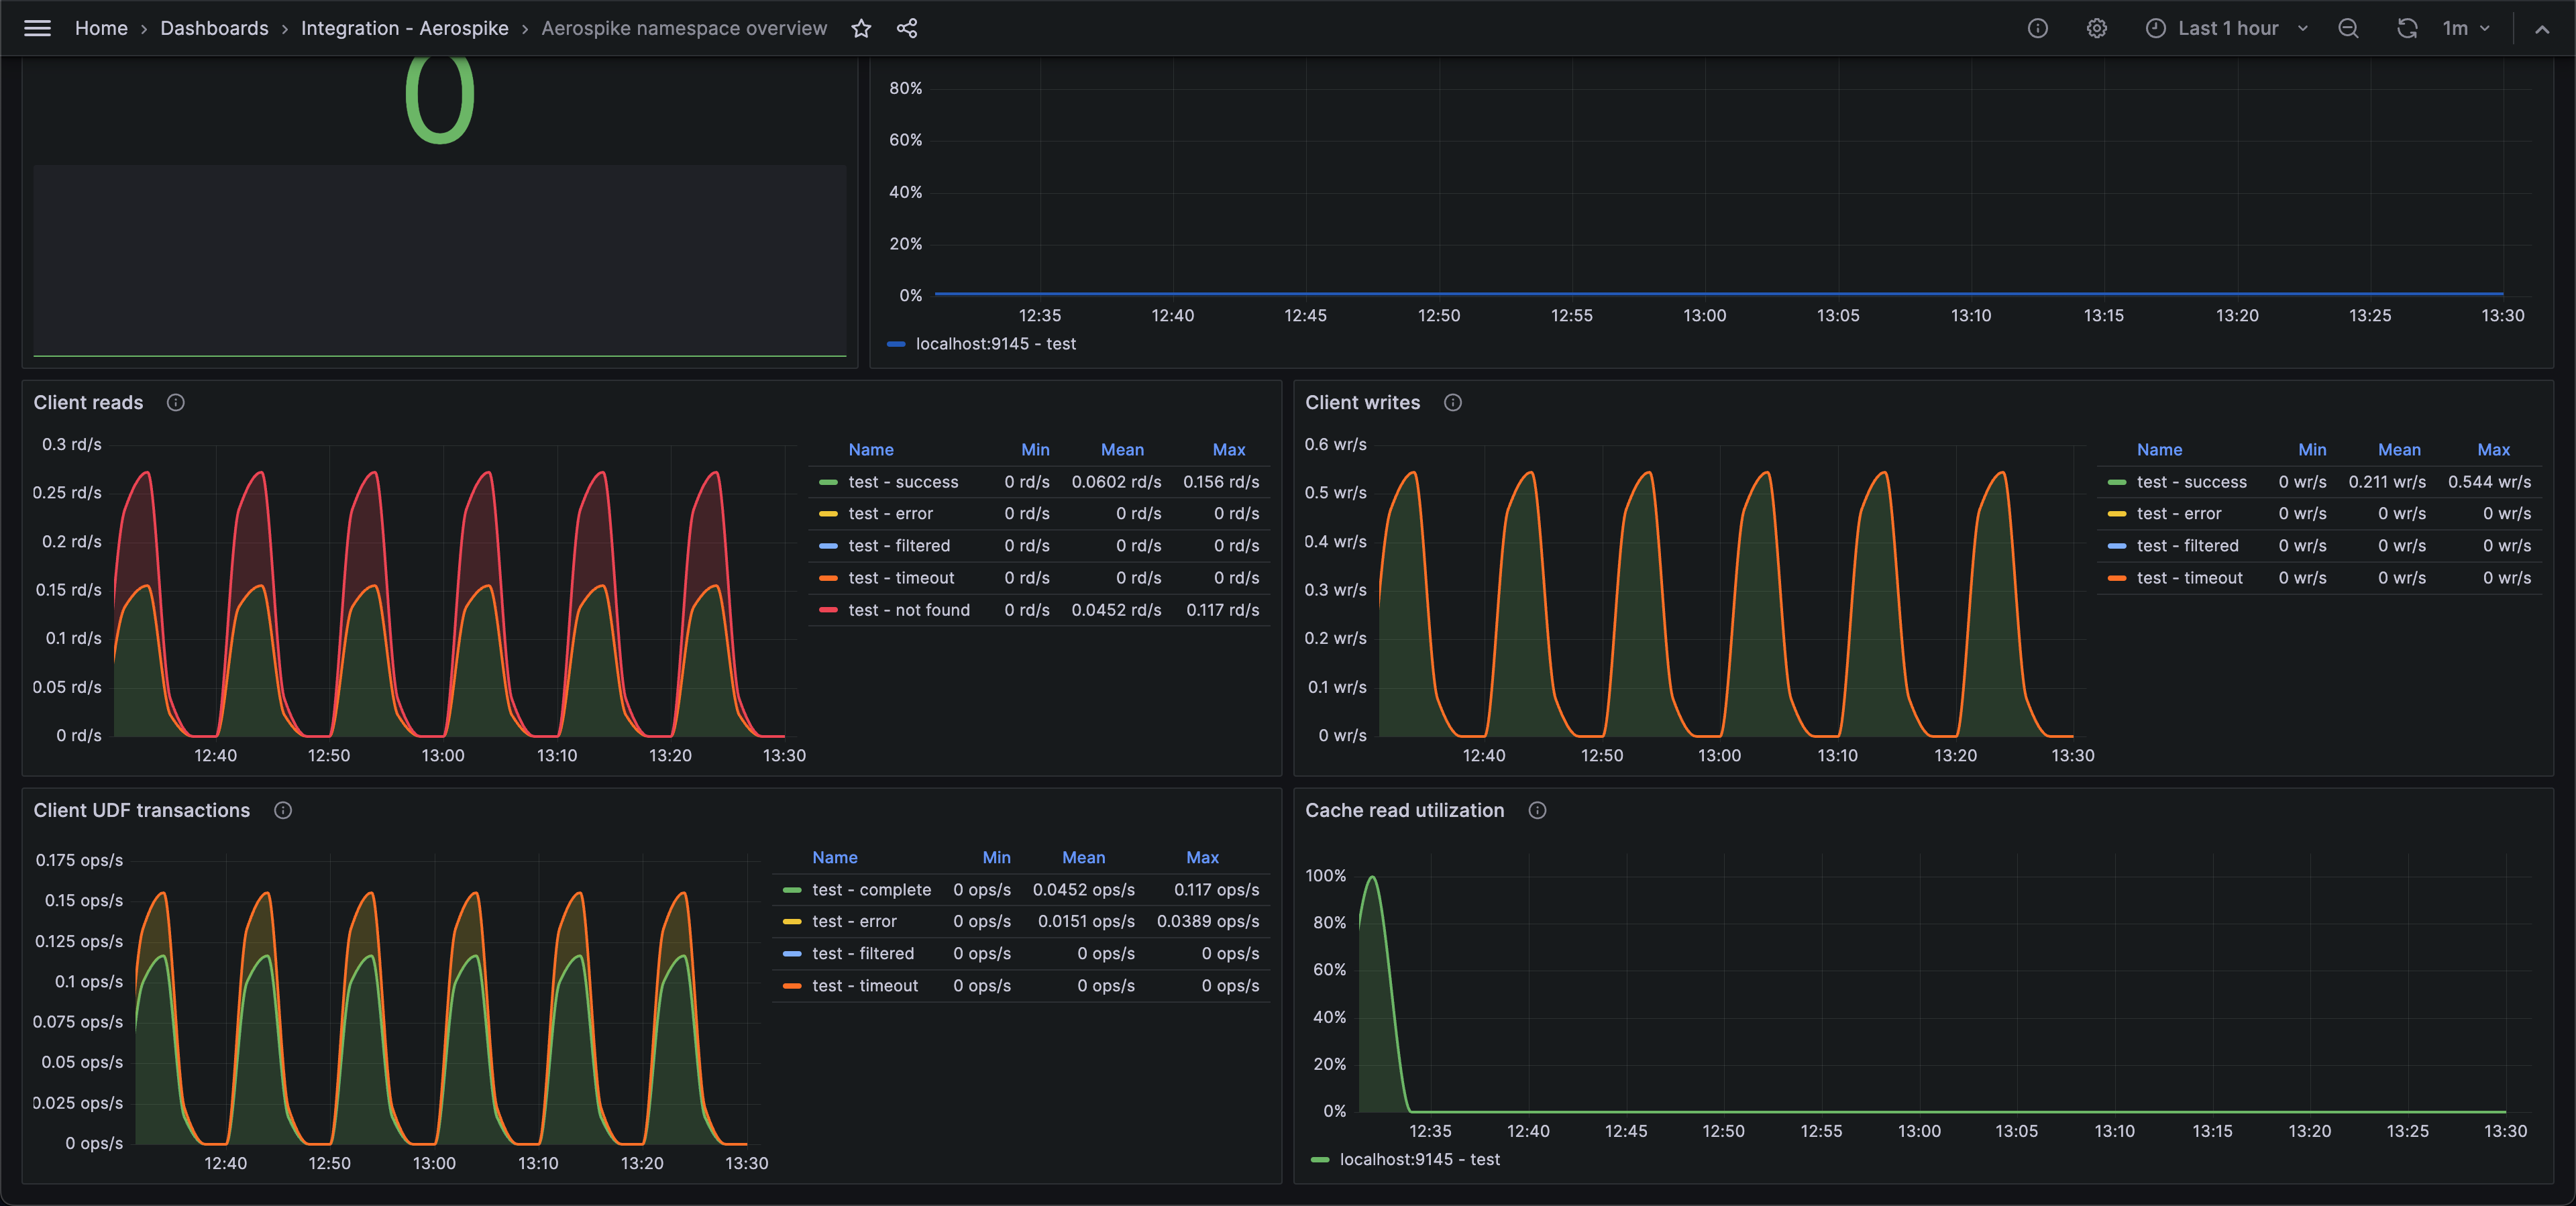Click 'test - error' yellow series color swatch in UDF legend
The width and height of the screenshot is (2576, 1206).
click(792, 922)
